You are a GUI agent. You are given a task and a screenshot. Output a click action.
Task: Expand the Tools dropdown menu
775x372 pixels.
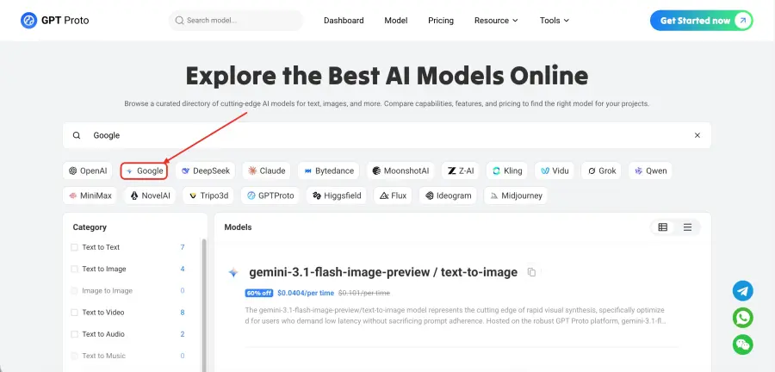click(555, 21)
